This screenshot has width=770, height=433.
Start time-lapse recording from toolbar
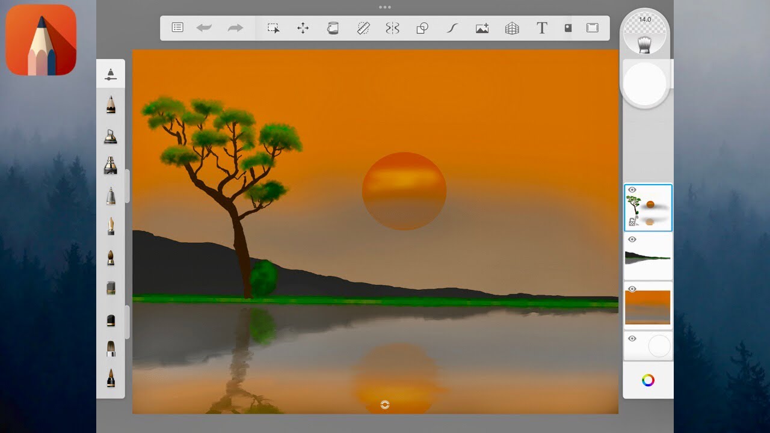pos(568,28)
